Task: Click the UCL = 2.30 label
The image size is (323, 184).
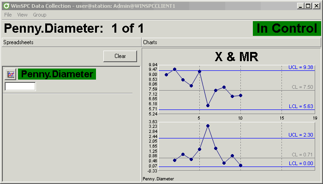Action: point(301,135)
